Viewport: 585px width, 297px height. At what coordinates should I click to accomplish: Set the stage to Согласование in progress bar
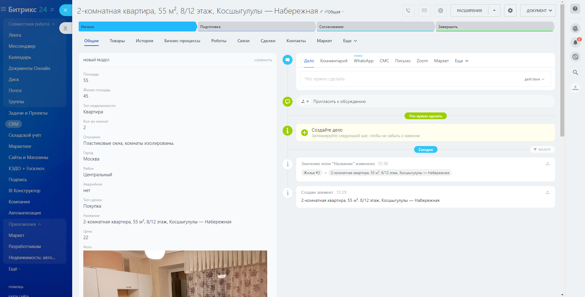(375, 27)
